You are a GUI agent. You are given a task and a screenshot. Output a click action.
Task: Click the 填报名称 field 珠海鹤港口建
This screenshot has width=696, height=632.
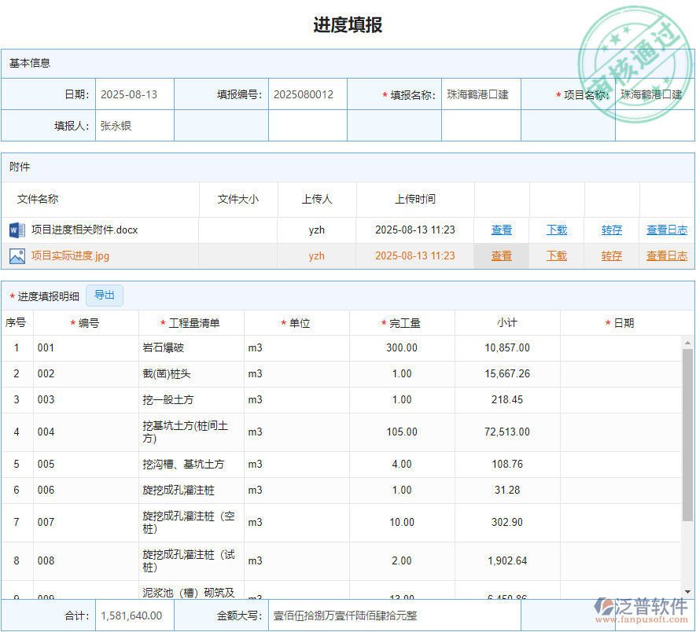(481, 94)
